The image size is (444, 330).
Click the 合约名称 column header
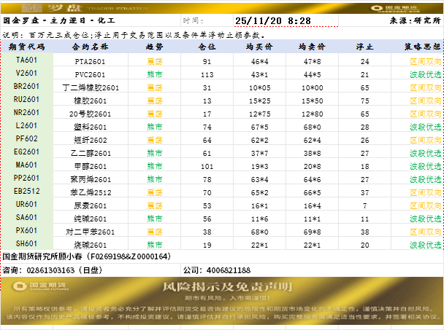[x=90, y=47]
